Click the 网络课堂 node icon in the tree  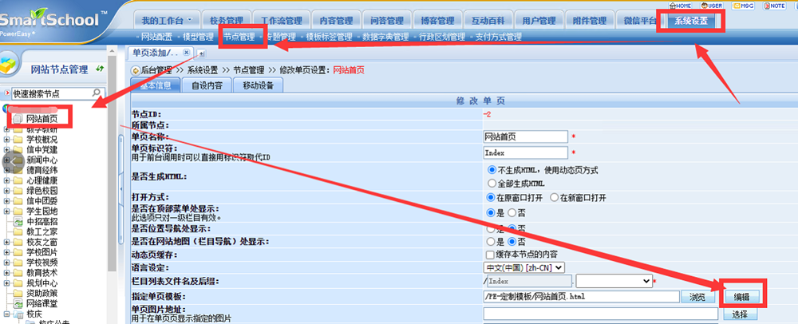tap(18, 303)
